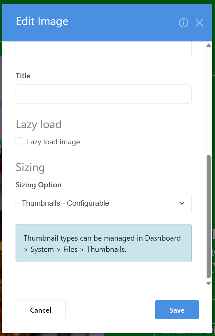The height and width of the screenshot is (336, 215).
Task: Click the "Edit Image" dialog title
Action: click(x=42, y=22)
